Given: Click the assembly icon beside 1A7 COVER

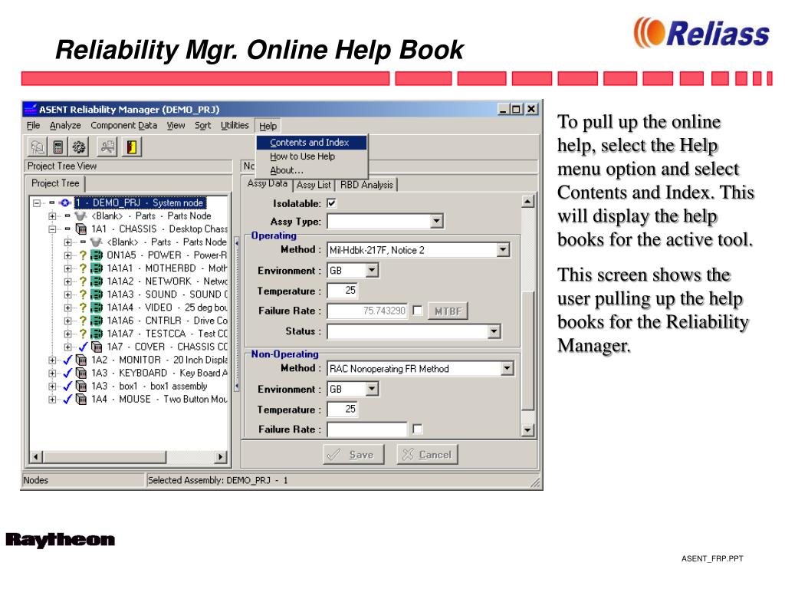Looking at the screenshot, I should (x=97, y=347).
